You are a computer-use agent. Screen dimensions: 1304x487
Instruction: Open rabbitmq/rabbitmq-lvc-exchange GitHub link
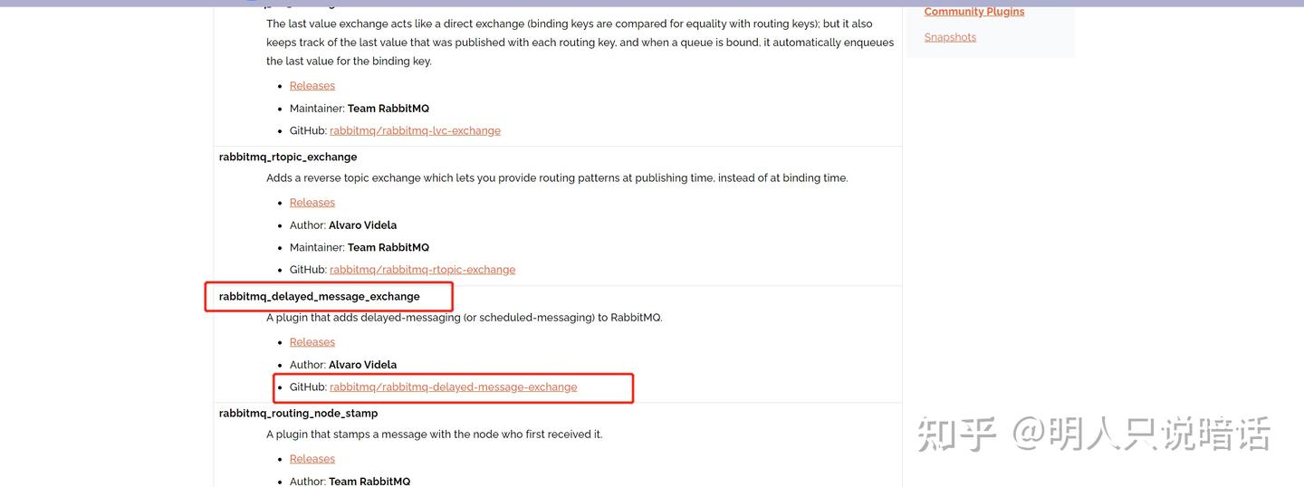(x=415, y=130)
